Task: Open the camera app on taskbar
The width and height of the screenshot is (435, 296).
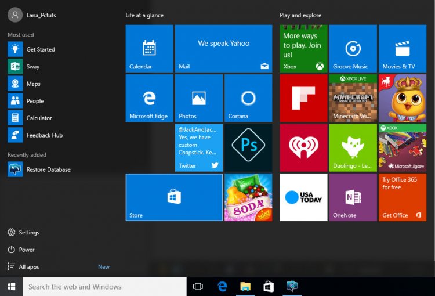Action: [x=292, y=287]
